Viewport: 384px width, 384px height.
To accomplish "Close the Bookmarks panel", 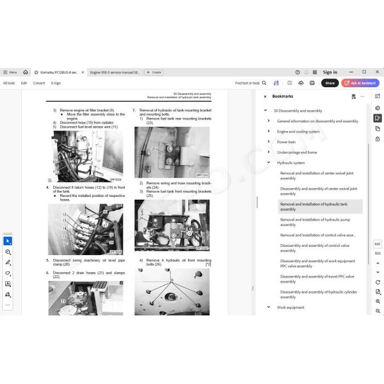I will point(265,97).
